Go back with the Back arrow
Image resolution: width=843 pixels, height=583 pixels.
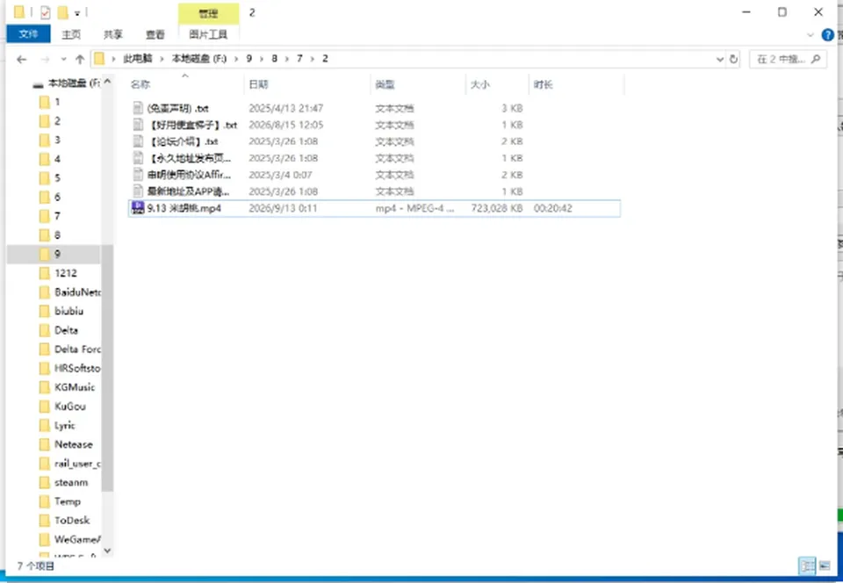(21, 59)
